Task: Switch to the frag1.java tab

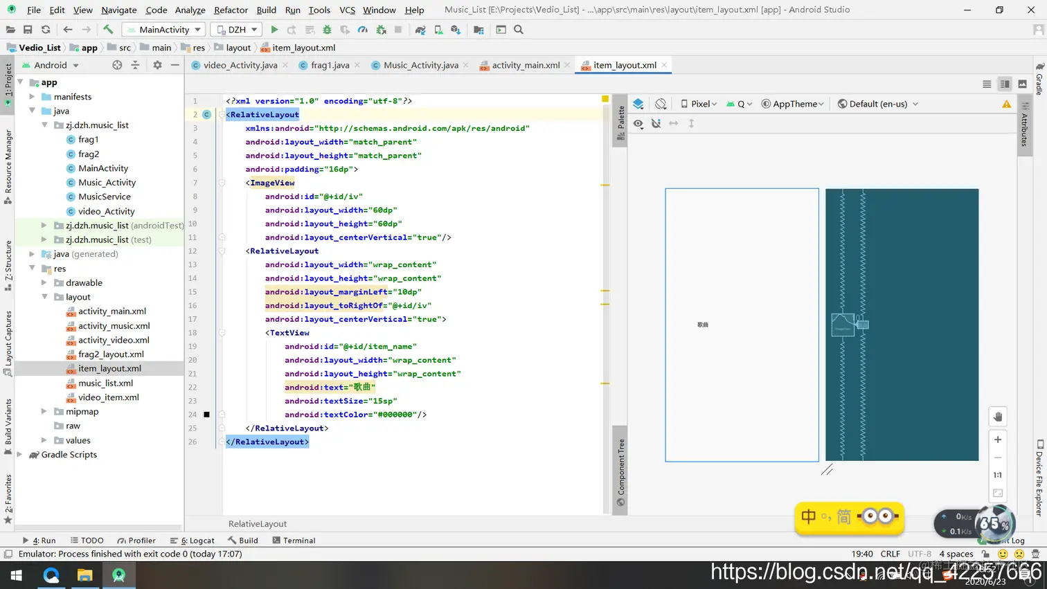Action: (330, 65)
